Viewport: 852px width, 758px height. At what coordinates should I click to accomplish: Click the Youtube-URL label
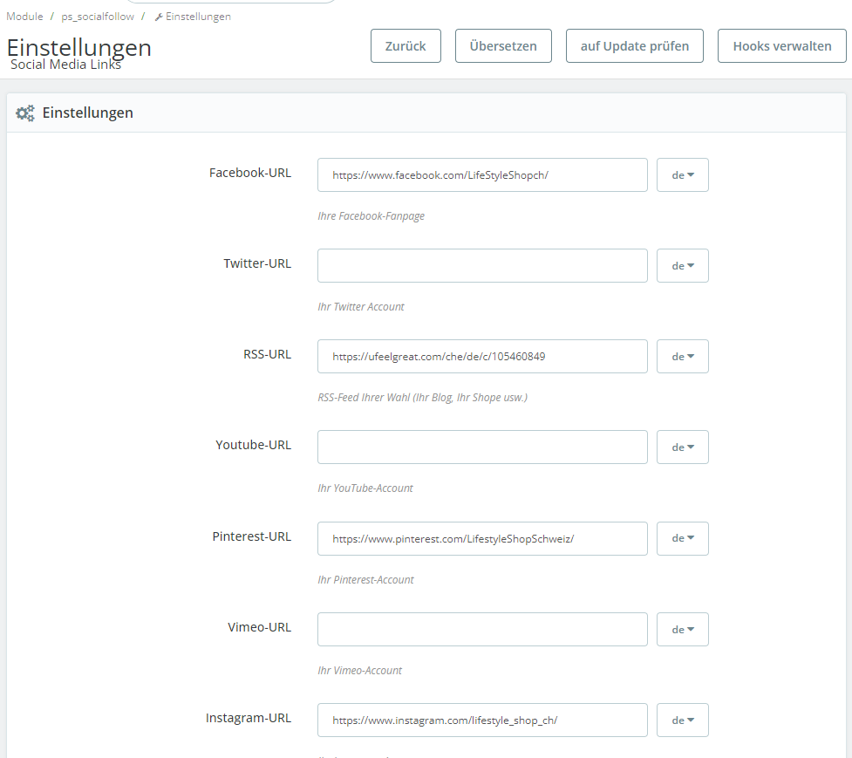(x=253, y=445)
